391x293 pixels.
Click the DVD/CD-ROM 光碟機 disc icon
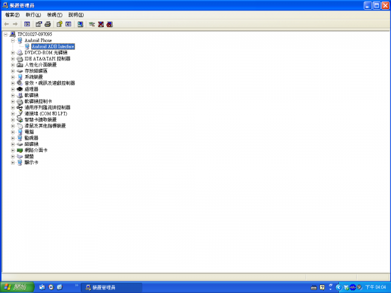[20, 53]
